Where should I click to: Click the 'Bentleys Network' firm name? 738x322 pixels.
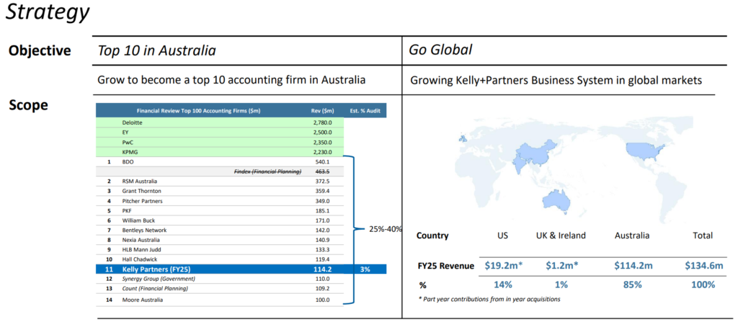click(144, 231)
